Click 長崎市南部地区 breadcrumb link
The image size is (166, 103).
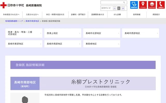pos(32,21)
